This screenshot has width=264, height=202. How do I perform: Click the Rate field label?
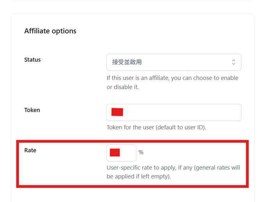(30, 151)
